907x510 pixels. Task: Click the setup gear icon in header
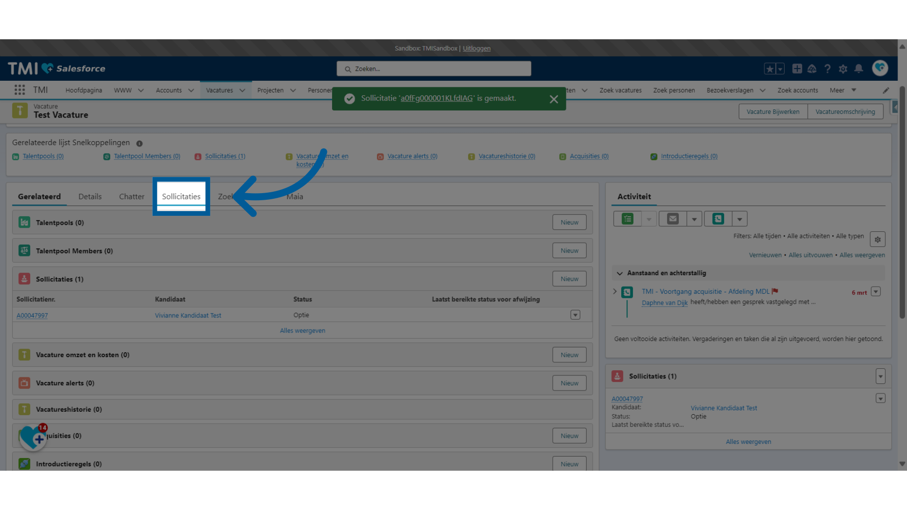coord(843,68)
